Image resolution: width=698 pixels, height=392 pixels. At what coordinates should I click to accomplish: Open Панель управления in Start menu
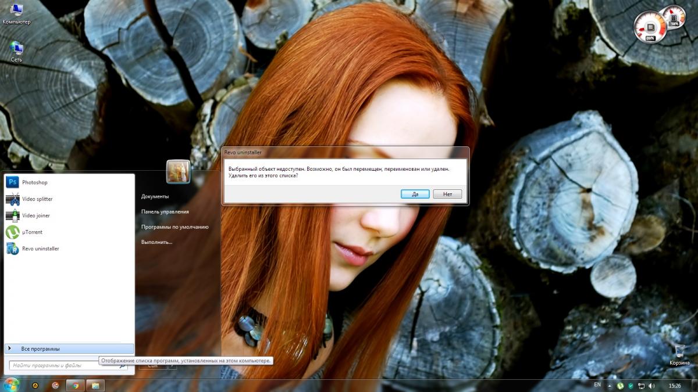pos(165,211)
